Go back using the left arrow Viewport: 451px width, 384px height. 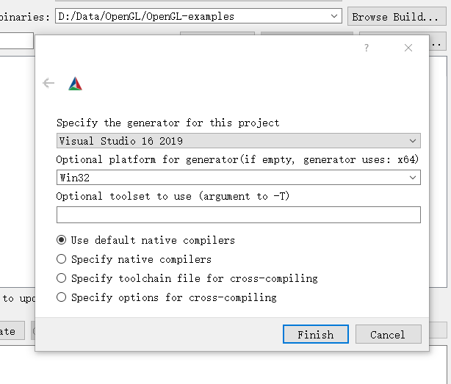pyautogui.click(x=48, y=84)
